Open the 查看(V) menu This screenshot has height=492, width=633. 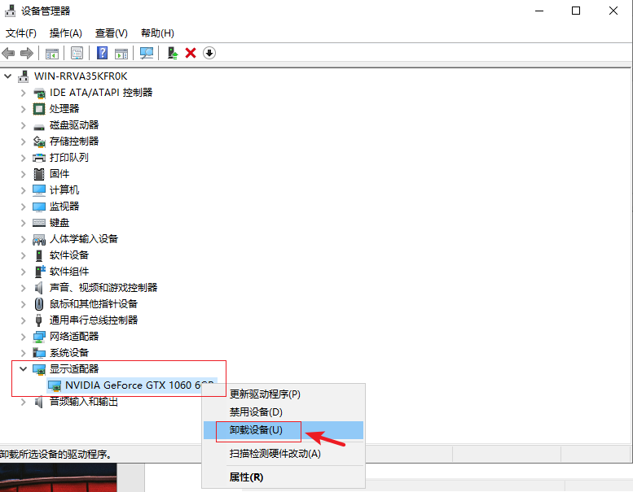click(x=111, y=33)
